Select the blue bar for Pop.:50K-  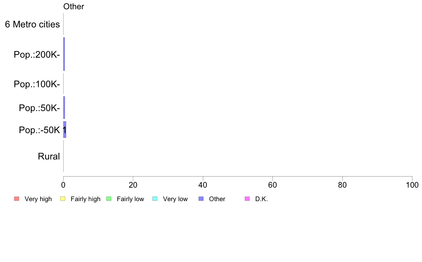[64, 108]
